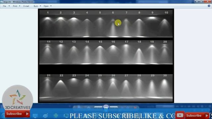Click the Photo Viewer title bar icon
The image size is (212, 119).
coord(1,2)
